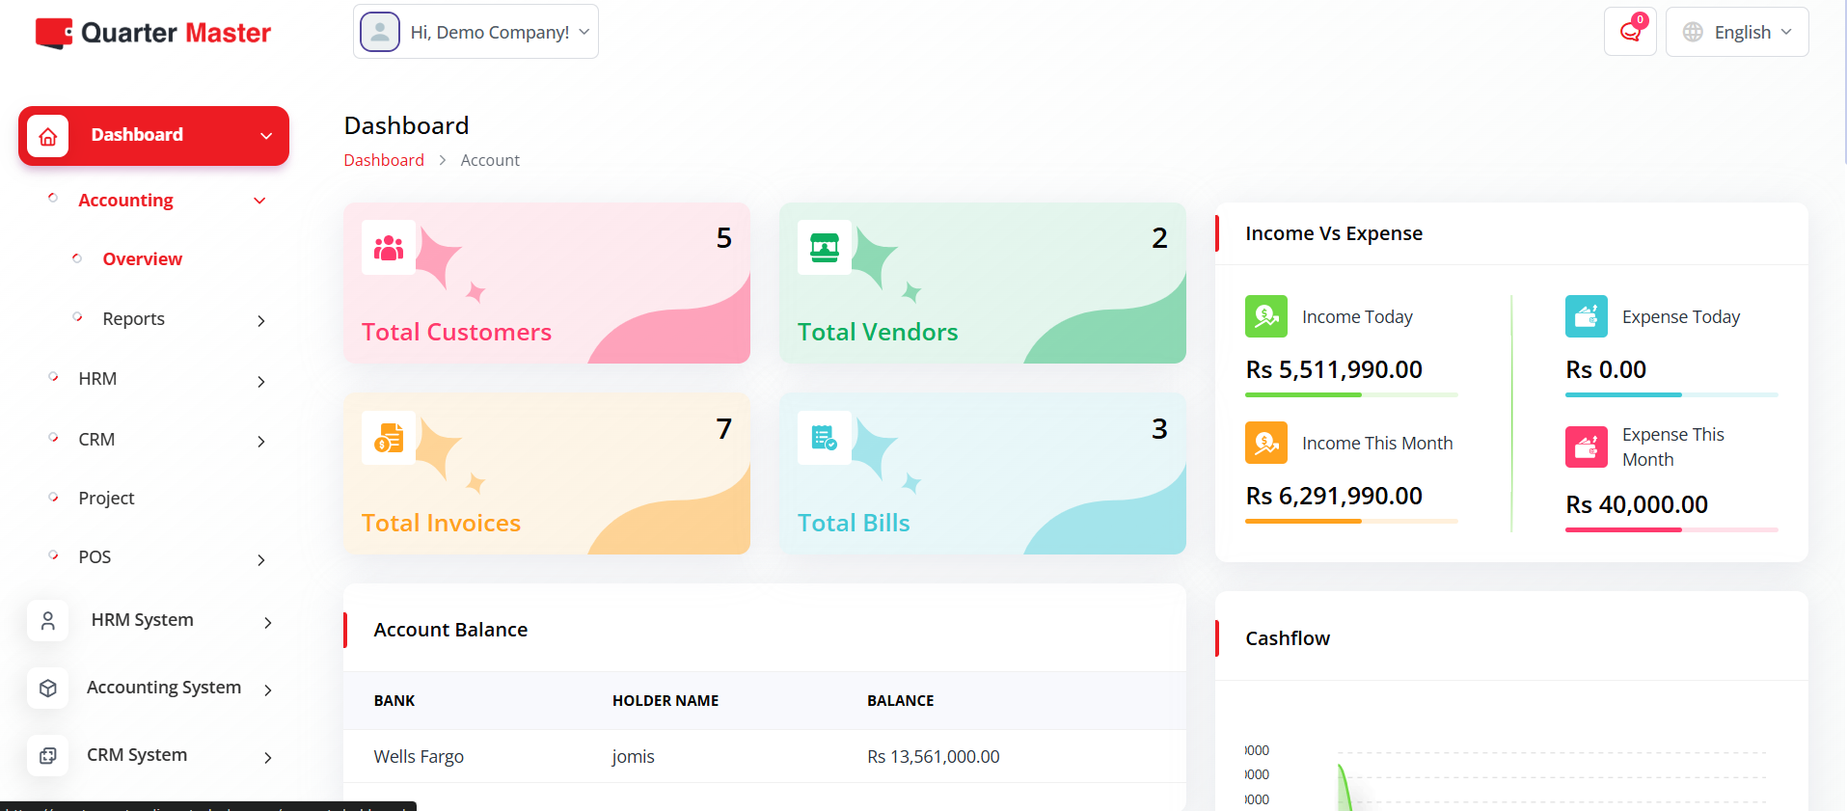The width and height of the screenshot is (1847, 811).
Task: Click the Wells Fargo bank cell
Action: tap(419, 756)
